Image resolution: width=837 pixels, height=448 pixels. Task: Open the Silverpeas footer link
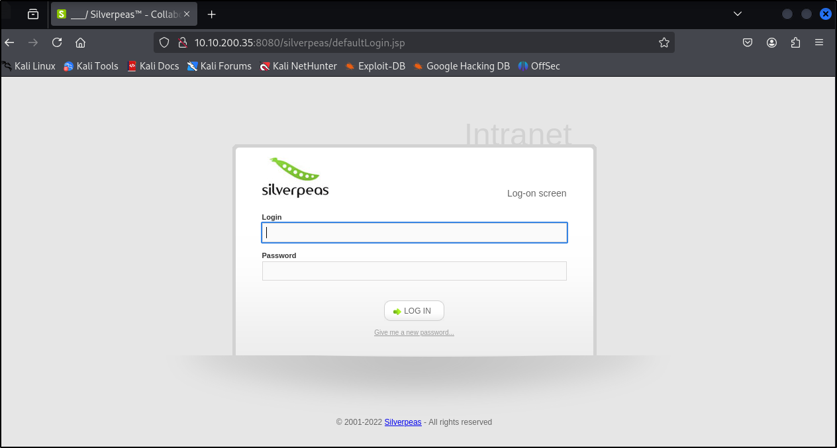coord(403,422)
